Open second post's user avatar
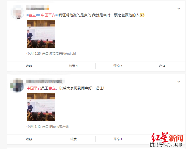This screenshot has width=186, height=149. click(18, 85)
